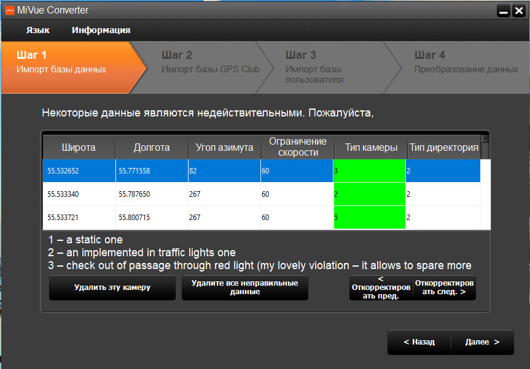This screenshot has width=530, height=369.
Task: Click the table's vertical scrollbar up arrow
Action: tap(485, 139)
